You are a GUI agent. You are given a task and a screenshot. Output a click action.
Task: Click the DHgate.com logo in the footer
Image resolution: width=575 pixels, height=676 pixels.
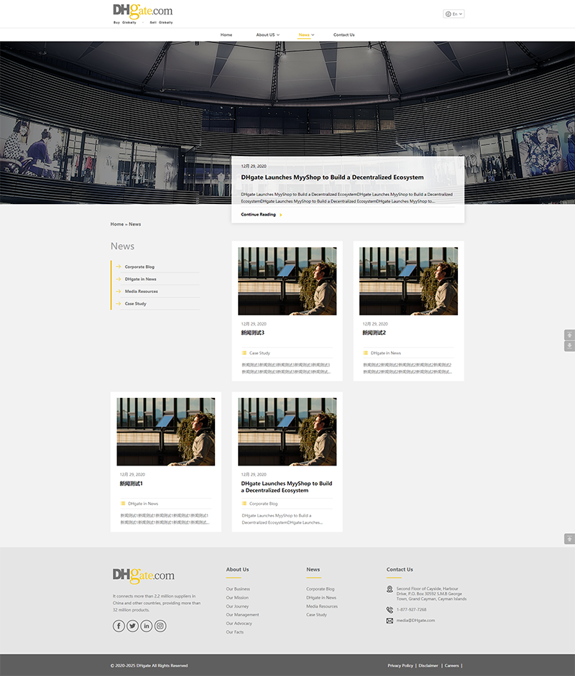pos(144,575)
